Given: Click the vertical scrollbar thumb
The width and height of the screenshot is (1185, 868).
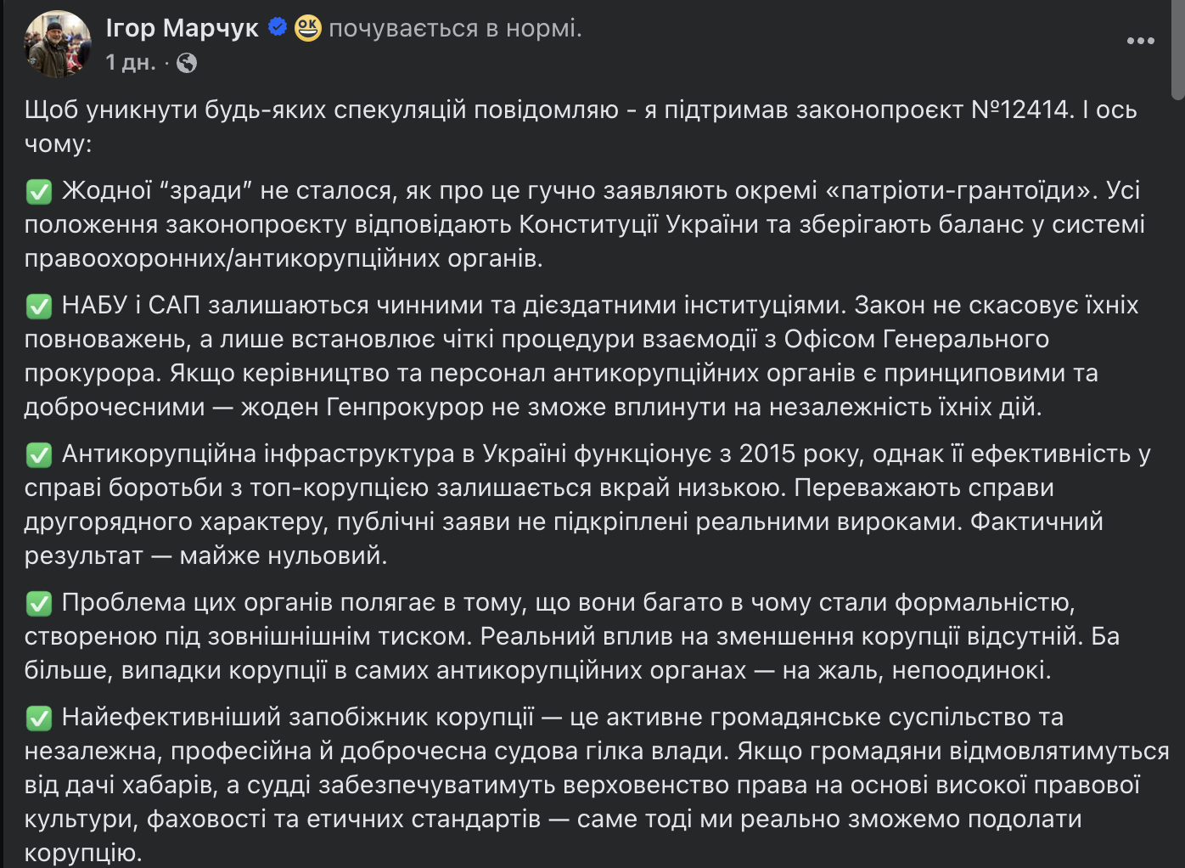Looking at the screenshot, I should [x=1177, y=49].
